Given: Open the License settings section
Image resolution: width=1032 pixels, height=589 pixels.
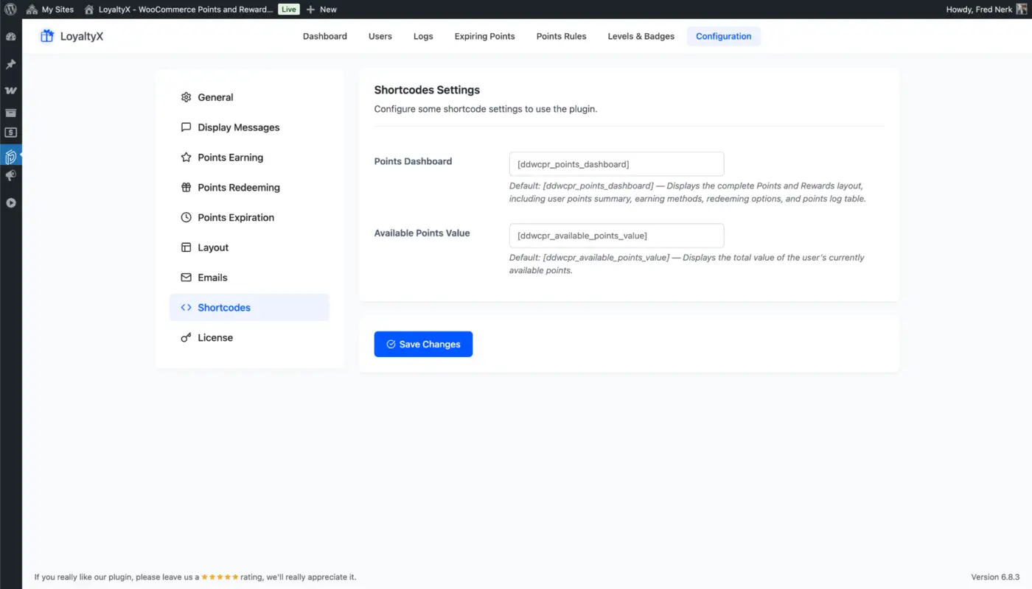Looking at the screenshot, I should pyautogui.click(x=215, y=337).
